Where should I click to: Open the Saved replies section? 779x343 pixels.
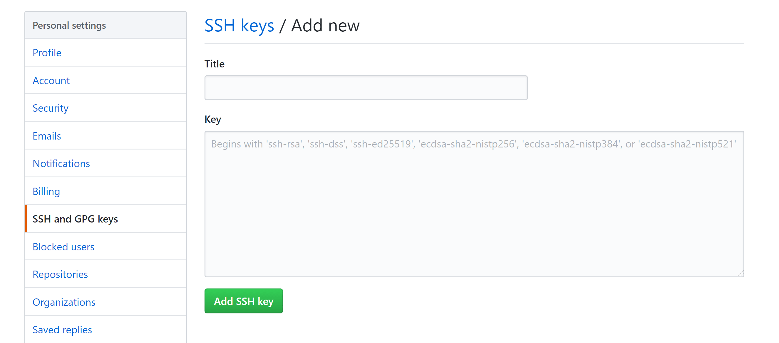point(62,330)
